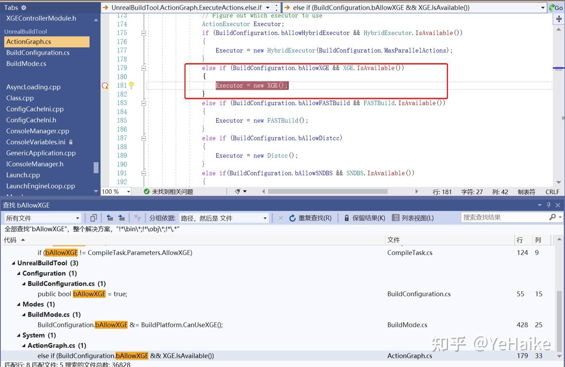Collapse code block at line 191
The image size is (565, 367).
(x=144, y=173)
